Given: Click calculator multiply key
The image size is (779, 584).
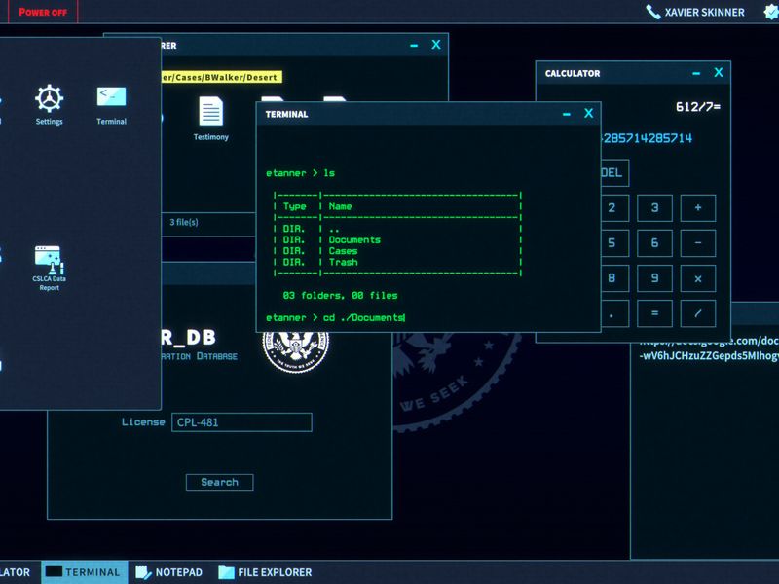Looking at the screenshot, I should [698, 278].
